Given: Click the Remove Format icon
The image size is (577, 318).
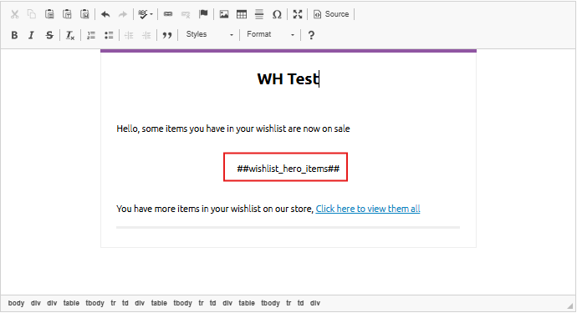Looking at the screenshot, I should tap(70, 35).
